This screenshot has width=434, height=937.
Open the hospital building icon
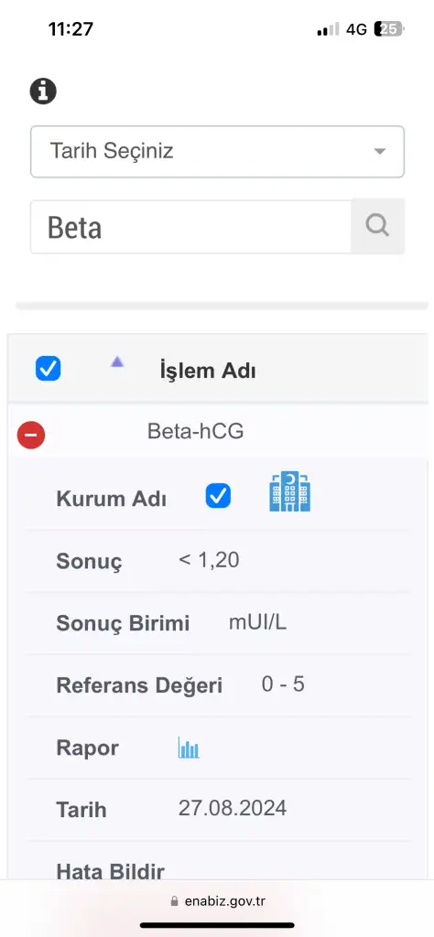point(290,491)
